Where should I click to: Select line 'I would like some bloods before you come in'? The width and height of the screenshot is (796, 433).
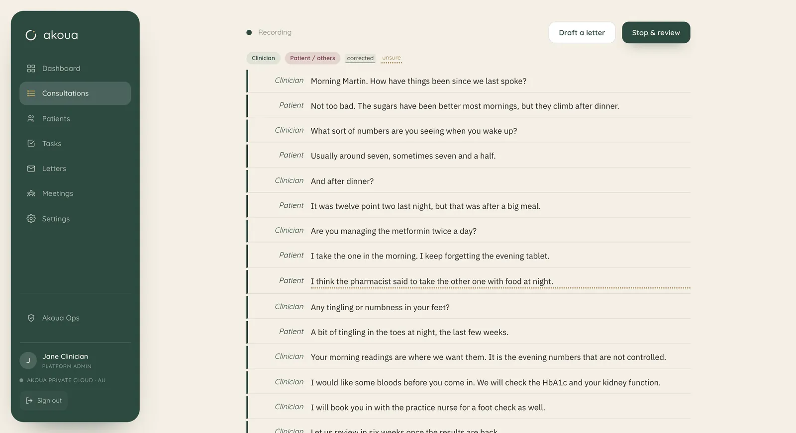tap(469, 382)
